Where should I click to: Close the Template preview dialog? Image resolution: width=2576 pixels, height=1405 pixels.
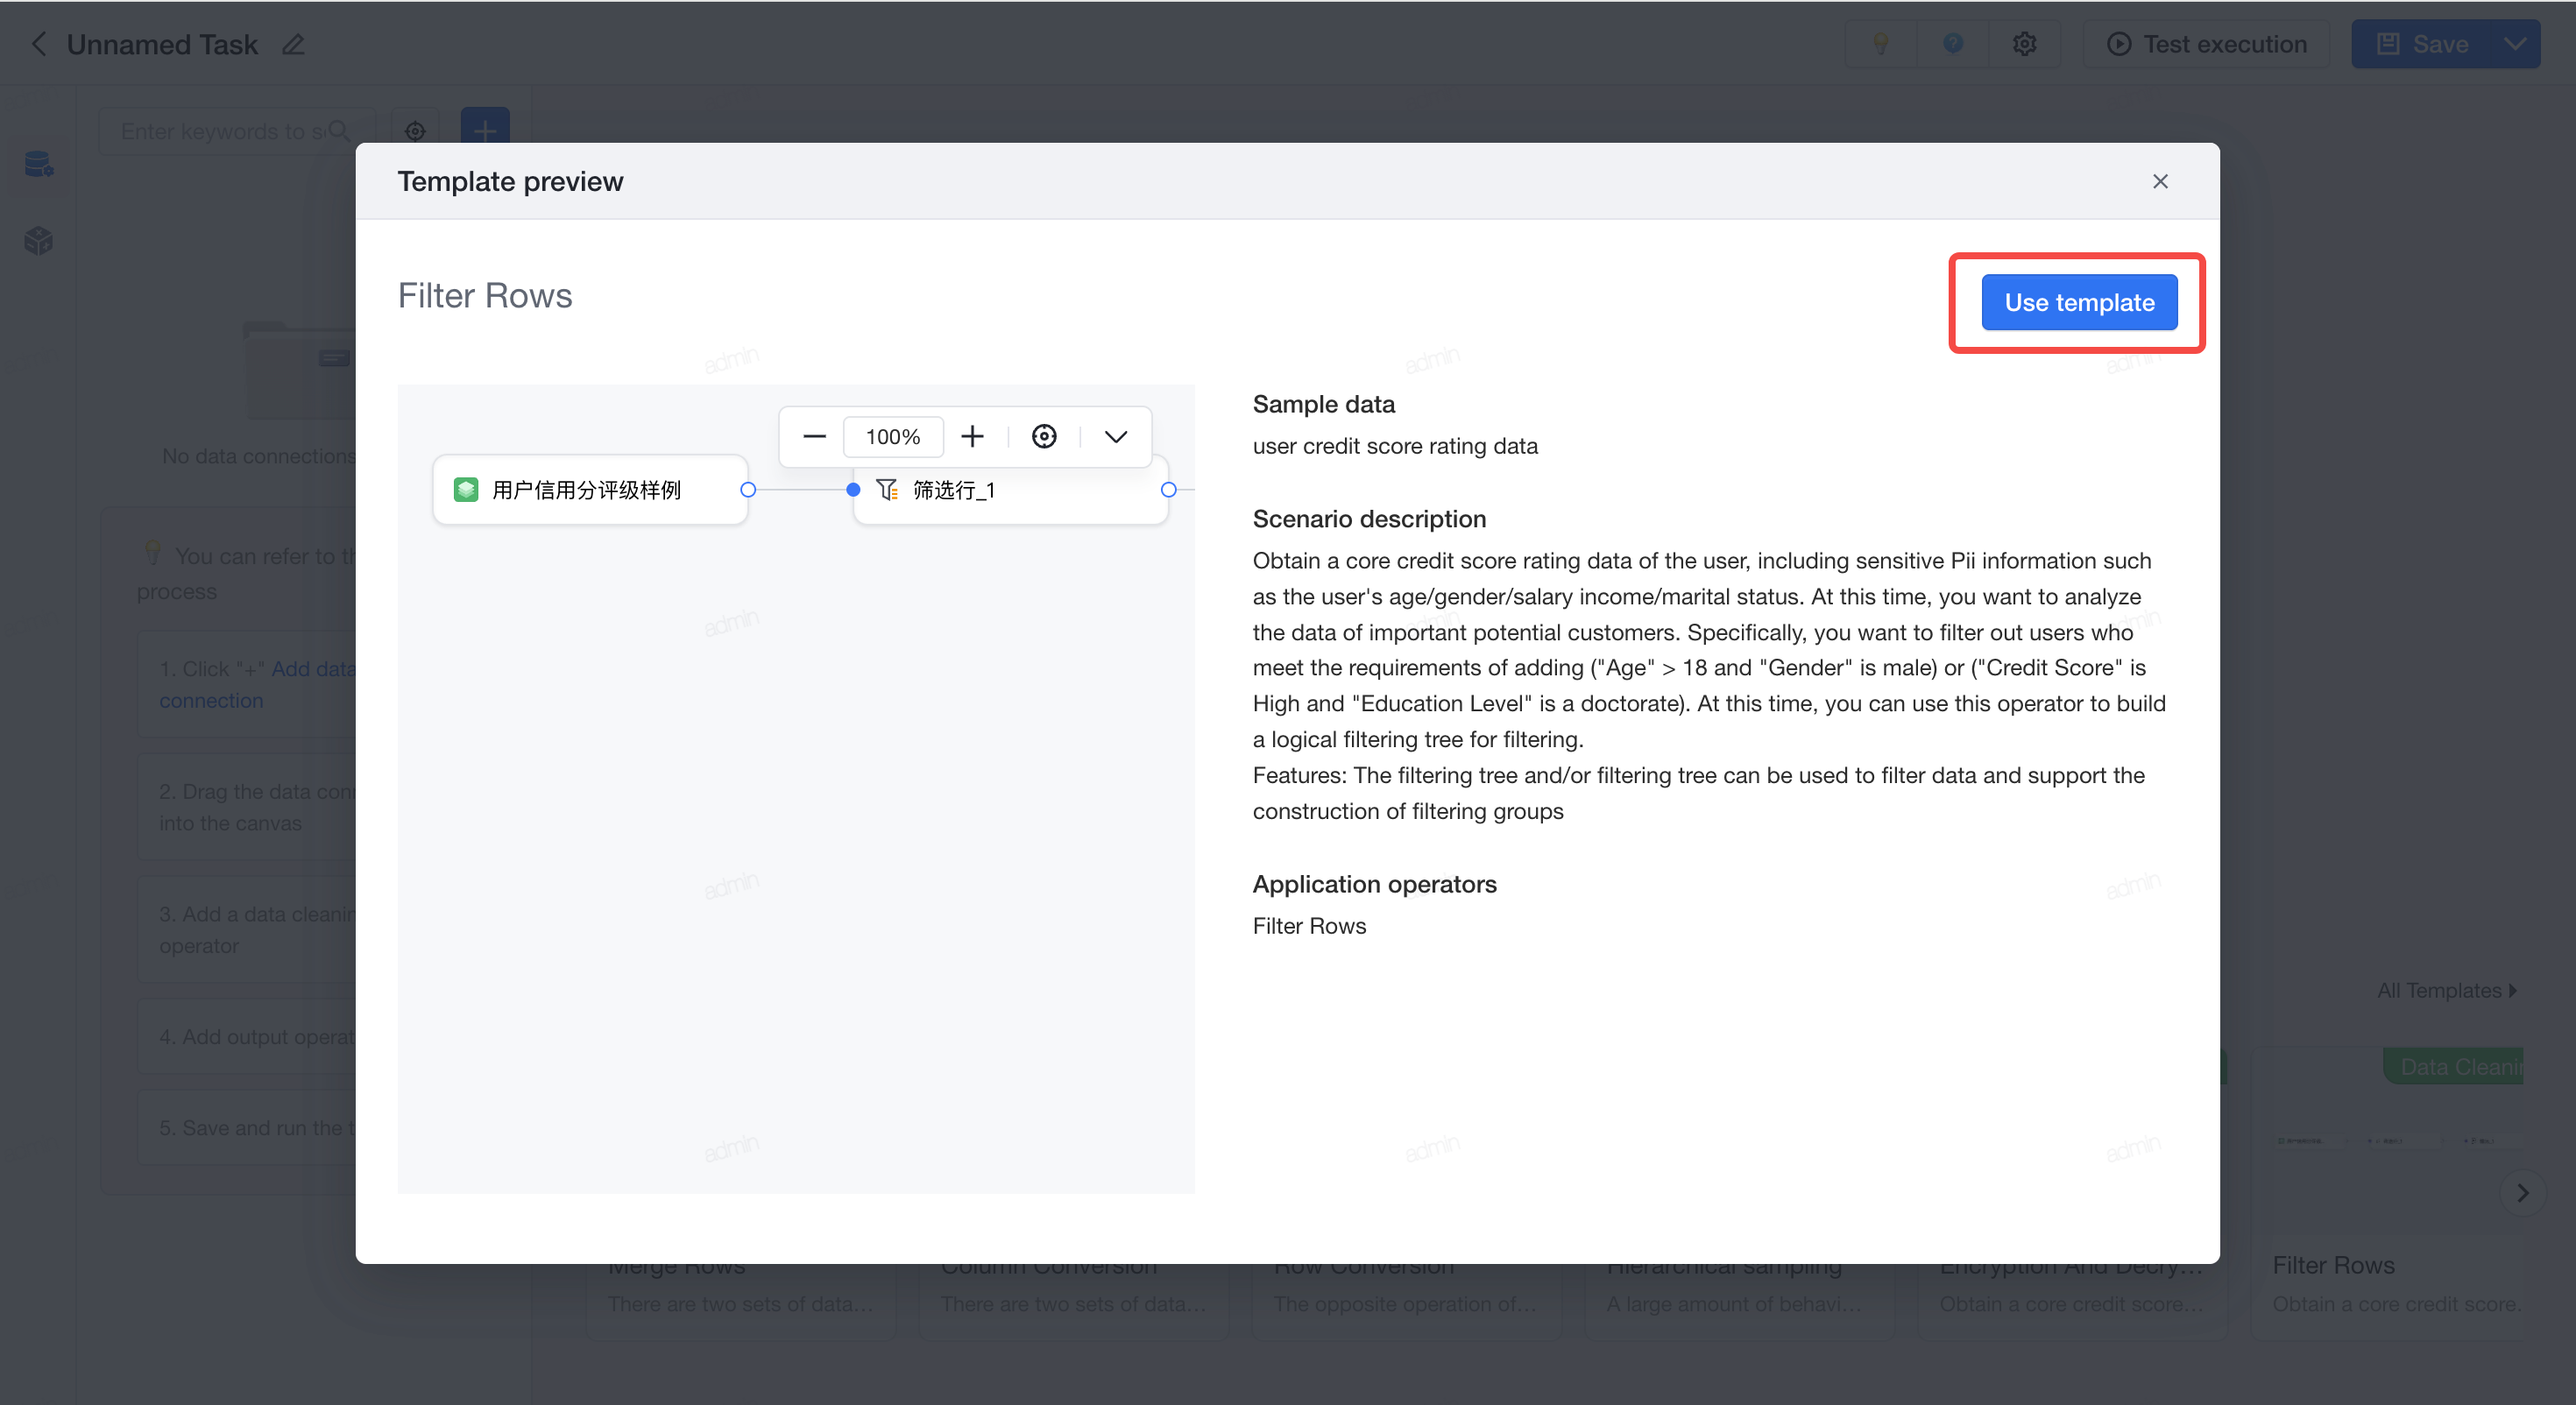tap(2160, 181)
